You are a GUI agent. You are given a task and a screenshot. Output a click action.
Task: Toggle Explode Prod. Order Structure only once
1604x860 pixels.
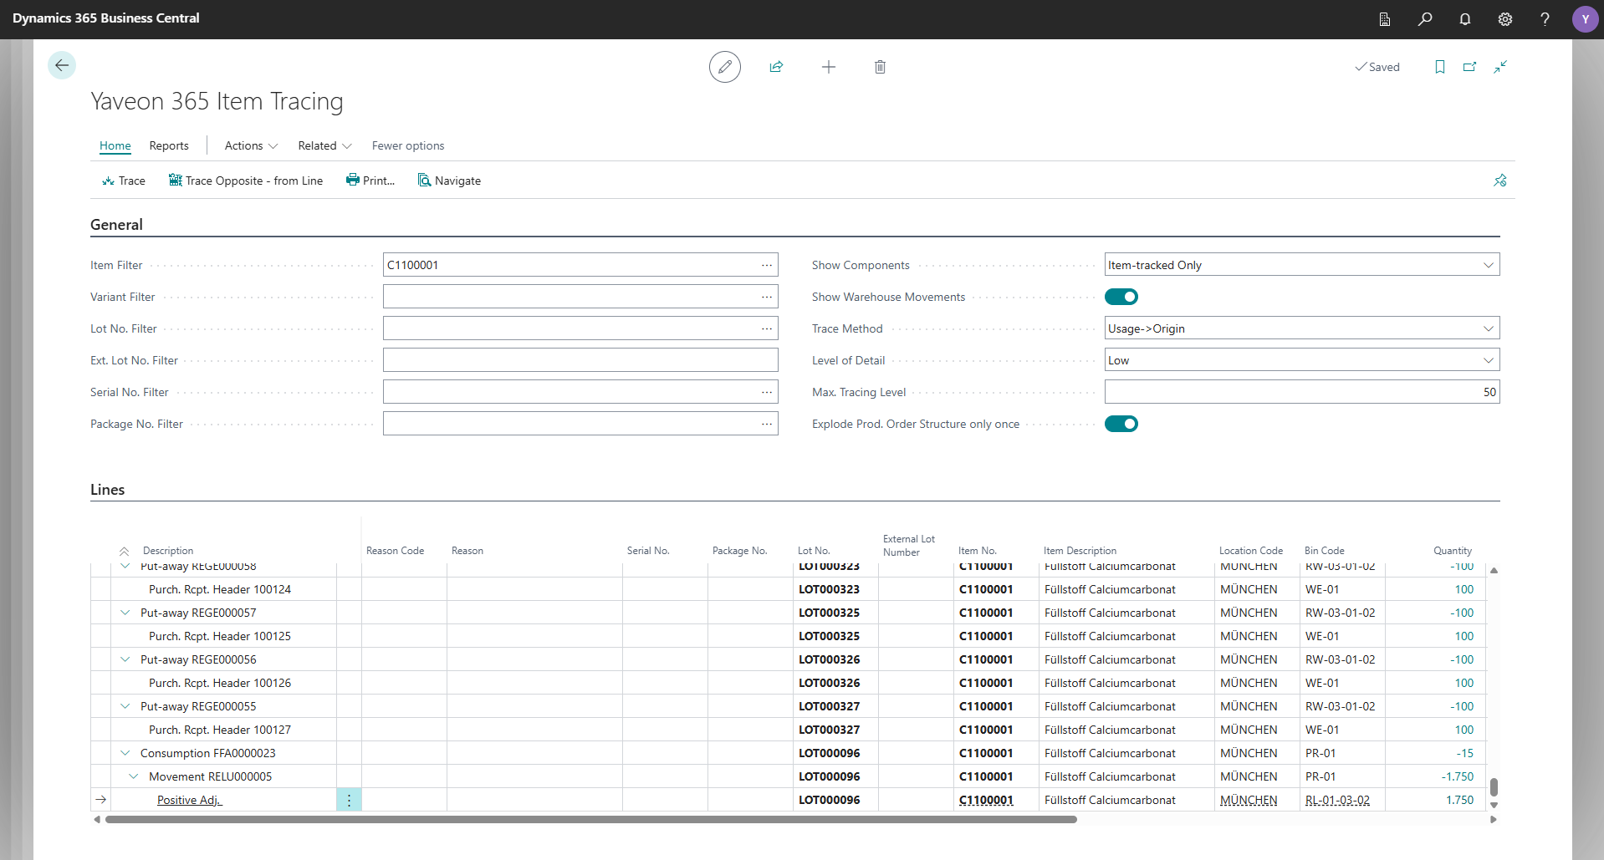coord(1121,424)
